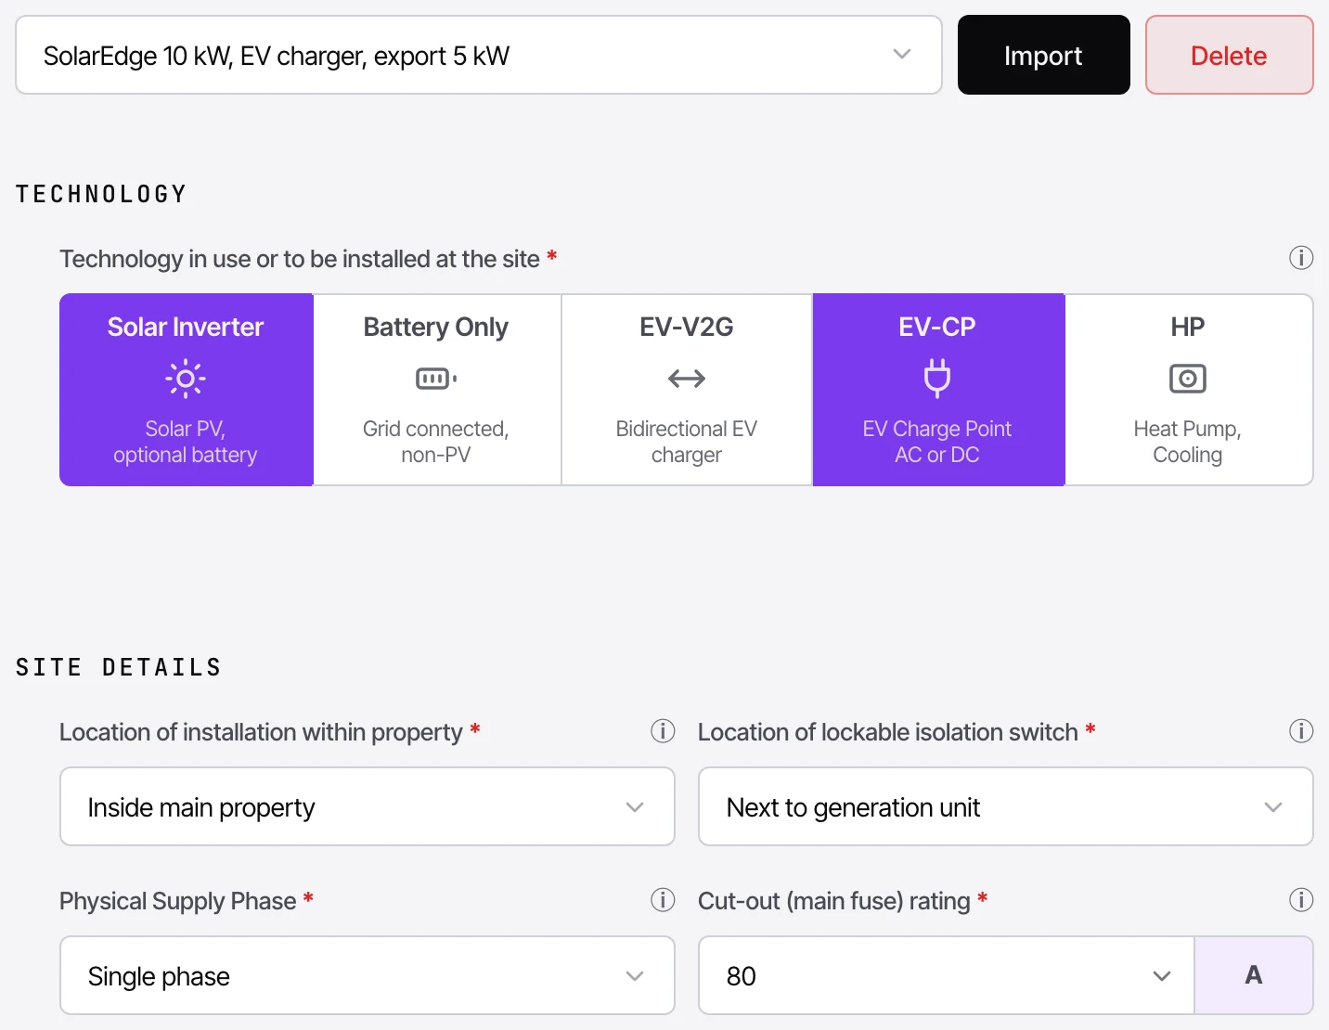Image resolution: width=1329 pixels, height=1030 pixels.
Task: Click the 'Cut-out (main fuse) rating' label
Action: [834, 901]
